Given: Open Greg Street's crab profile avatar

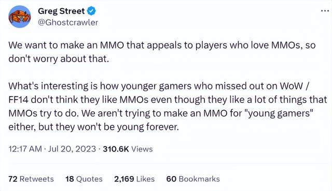Looking at the screenshot, I should click(x=20, y=17).
